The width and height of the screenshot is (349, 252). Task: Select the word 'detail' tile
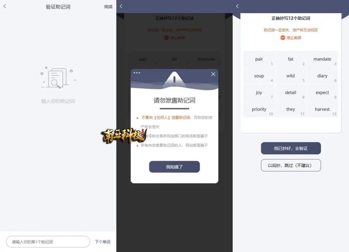(x=290, y=93)
